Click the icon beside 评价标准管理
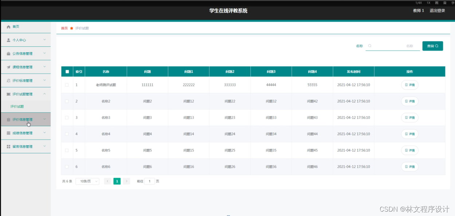 pyautogui.click(x=9, y=80)
